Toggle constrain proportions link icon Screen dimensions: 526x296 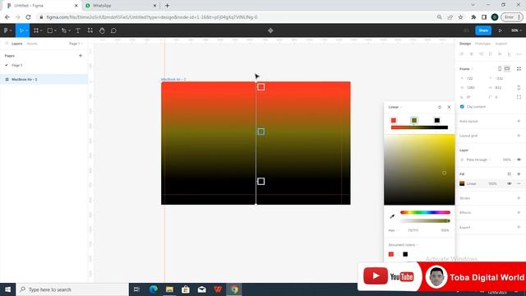519,88
